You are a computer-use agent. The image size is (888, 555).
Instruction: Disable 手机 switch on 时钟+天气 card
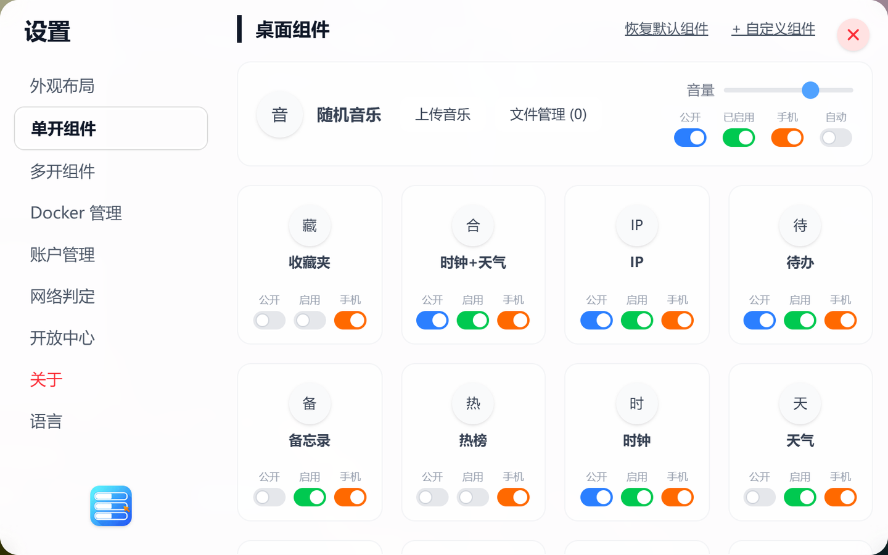click(x=514, y=320)
